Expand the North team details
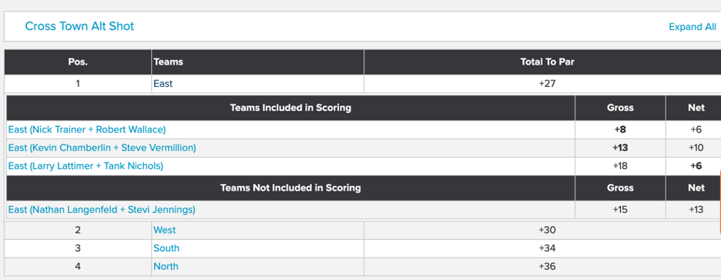 [166, 267]
